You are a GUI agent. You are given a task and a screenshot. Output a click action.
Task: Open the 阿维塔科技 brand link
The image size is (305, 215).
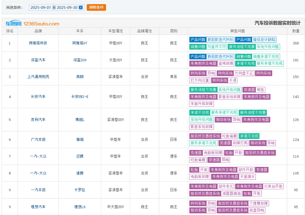click(x=38, y=43)
